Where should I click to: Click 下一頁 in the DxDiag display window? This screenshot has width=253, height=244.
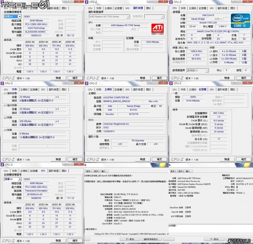click(x=214, y=239)
